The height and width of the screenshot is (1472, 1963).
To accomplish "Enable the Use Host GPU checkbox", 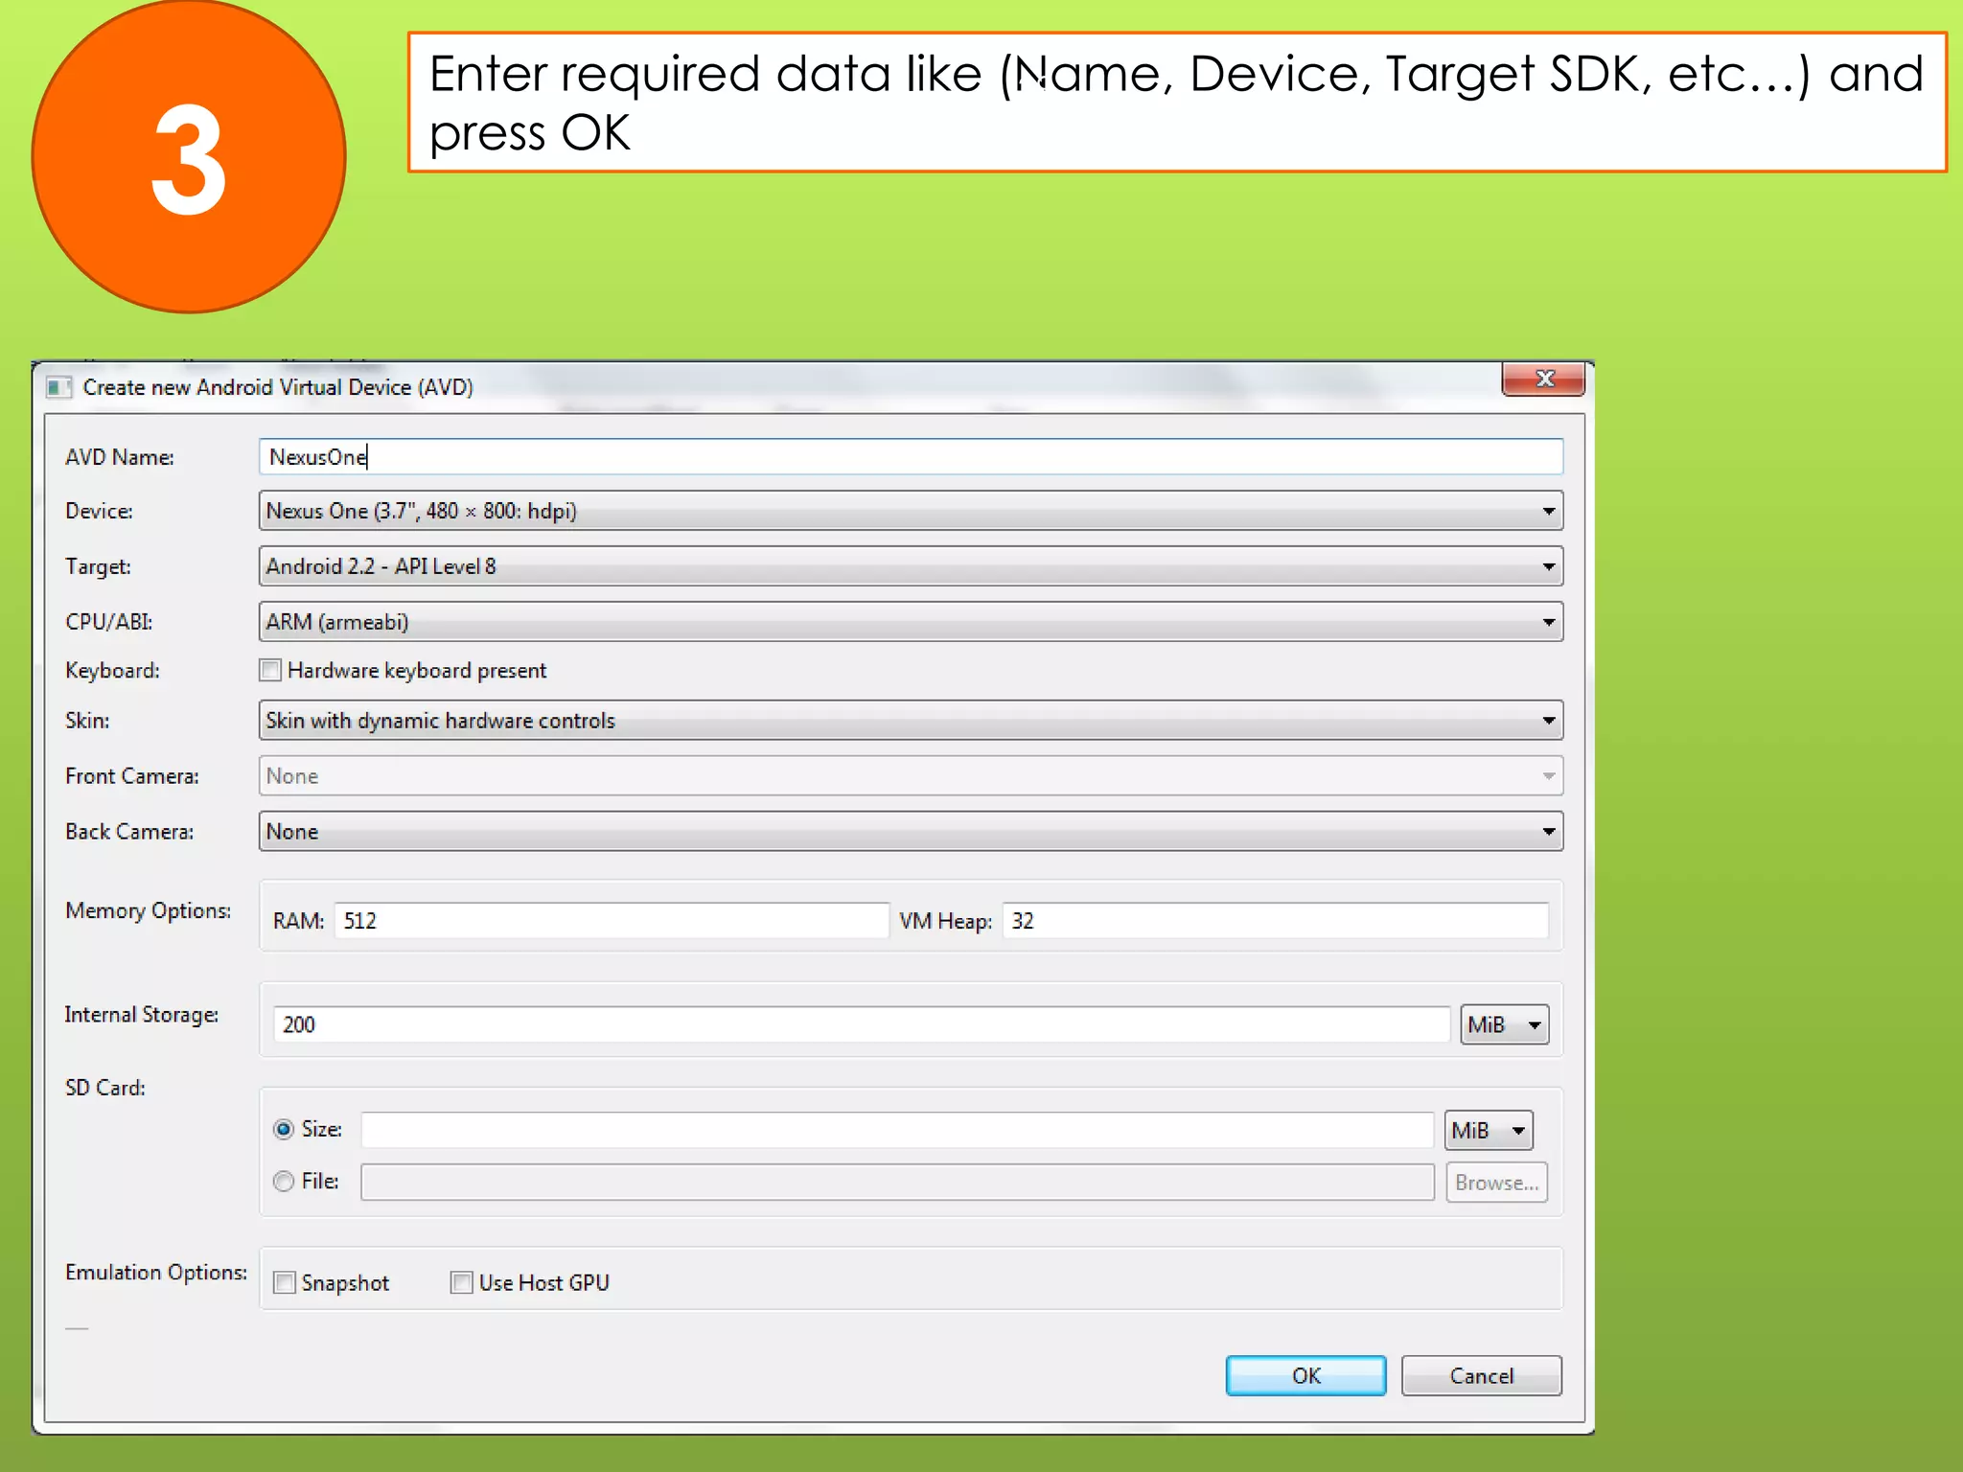I will point(462,1282).
